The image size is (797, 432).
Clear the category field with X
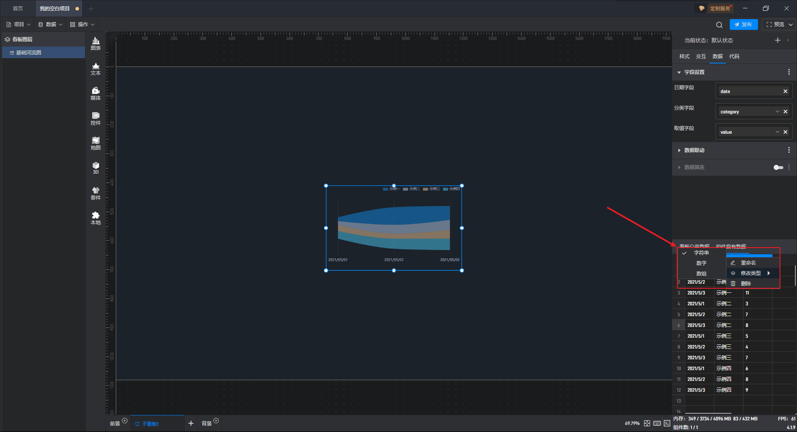(x=785, y=112)
